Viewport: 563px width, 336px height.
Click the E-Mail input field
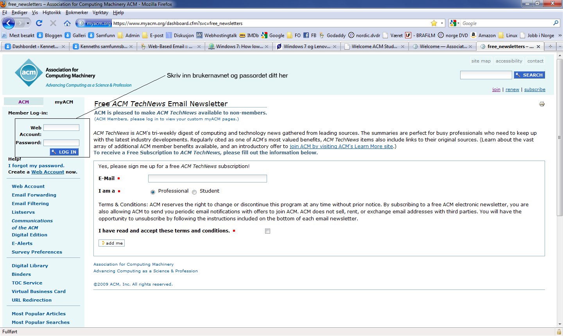208,179
